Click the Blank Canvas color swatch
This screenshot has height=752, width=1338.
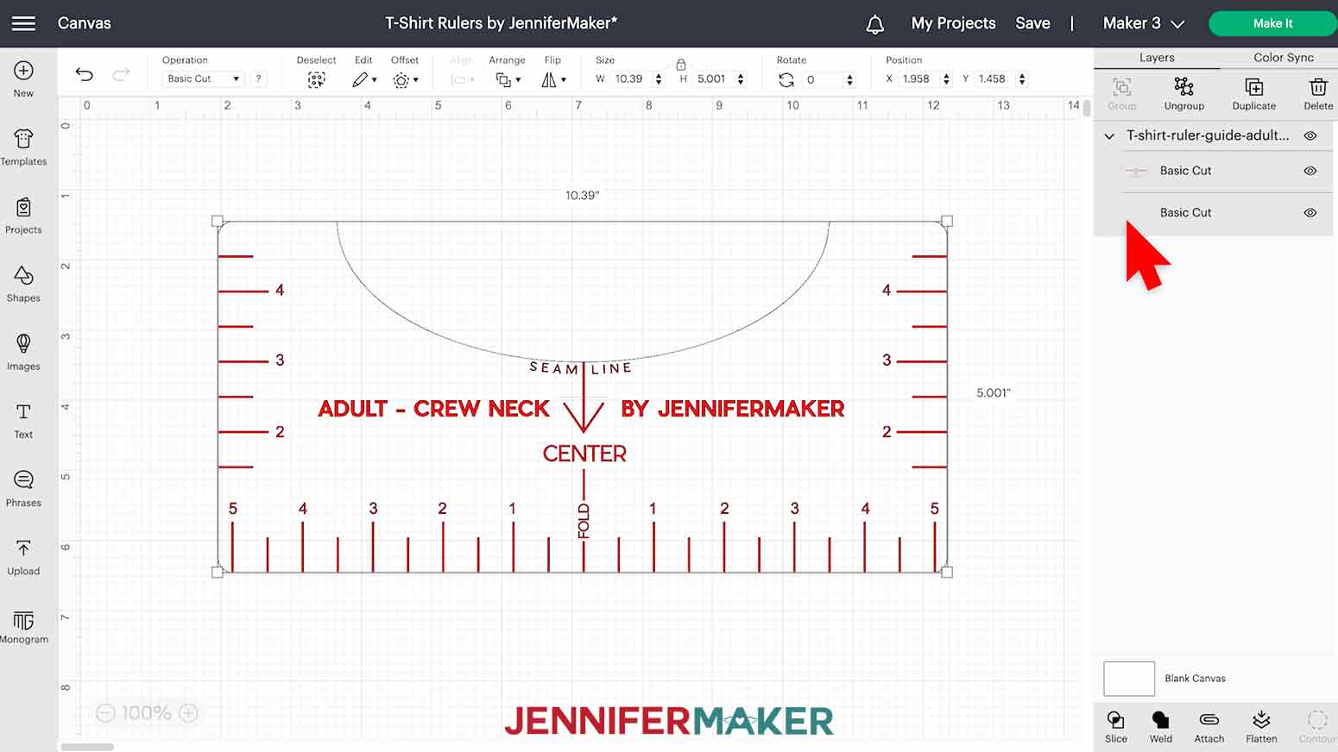[x=1128, y=679]
